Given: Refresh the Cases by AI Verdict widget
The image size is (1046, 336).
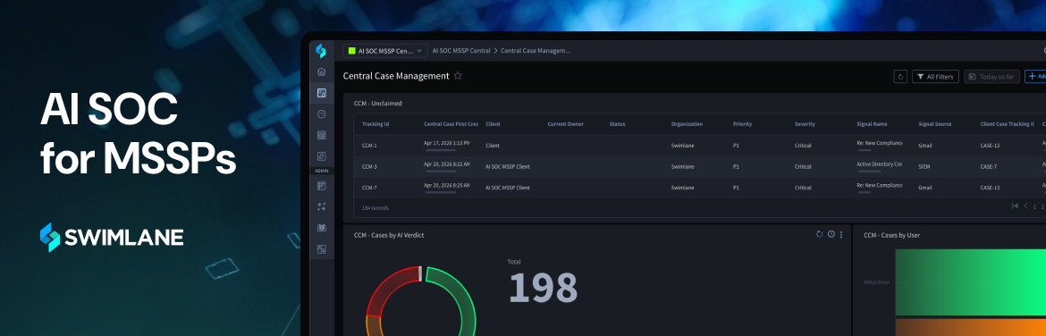Looking at the screenshot, I should tap(820, 234).
